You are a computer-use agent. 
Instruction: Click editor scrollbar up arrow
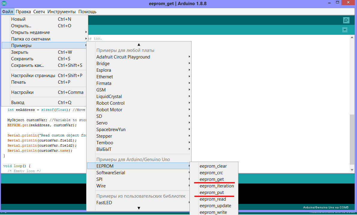pos(352,37)
